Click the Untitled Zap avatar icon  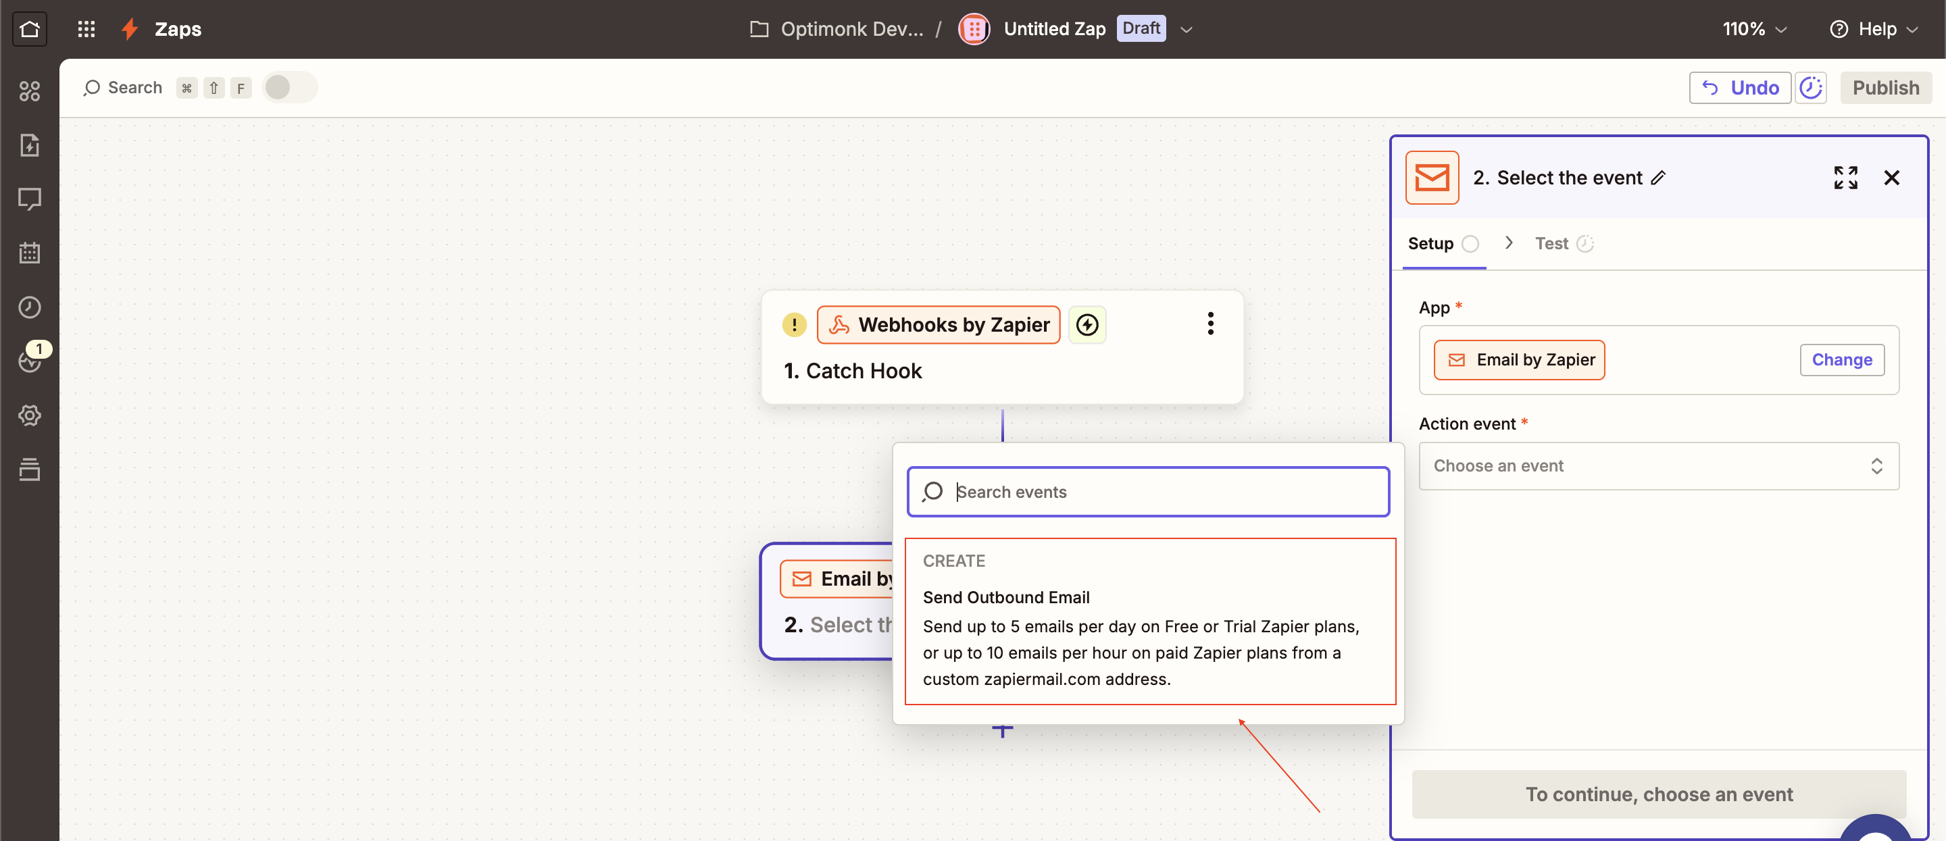pos(974,28)
